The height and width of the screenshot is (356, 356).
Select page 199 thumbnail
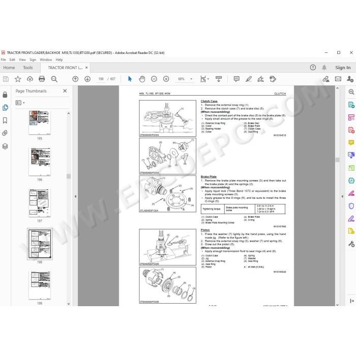click(40, 285)
